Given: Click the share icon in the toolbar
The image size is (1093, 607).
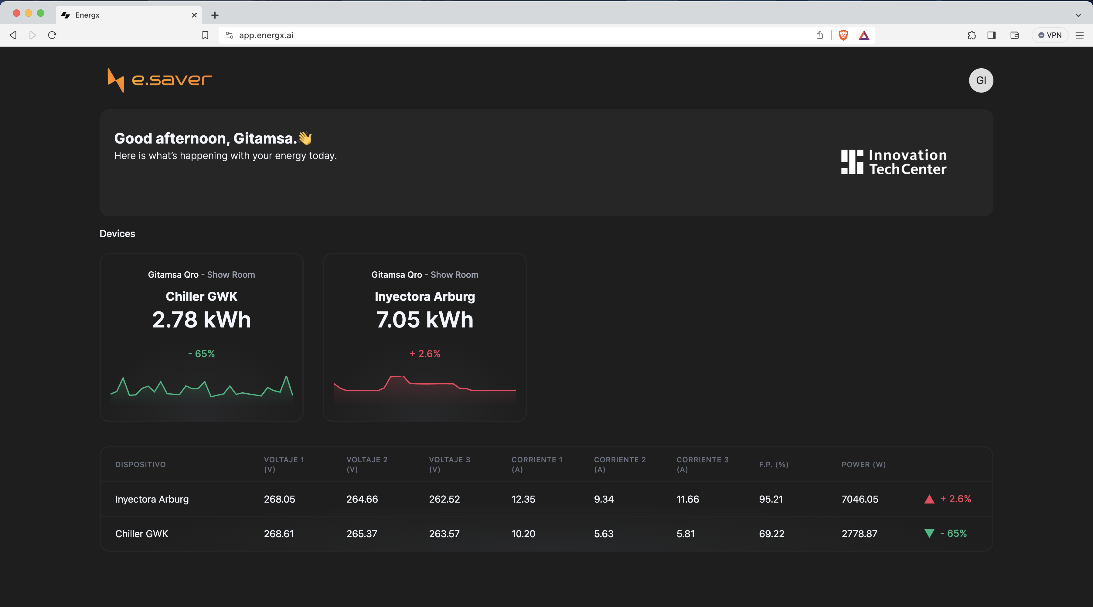Looking at the screenshot, I should [820, 35].
